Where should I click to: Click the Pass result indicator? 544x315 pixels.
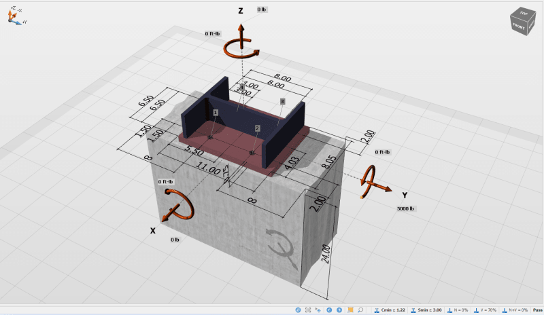(x=538, y=310)
